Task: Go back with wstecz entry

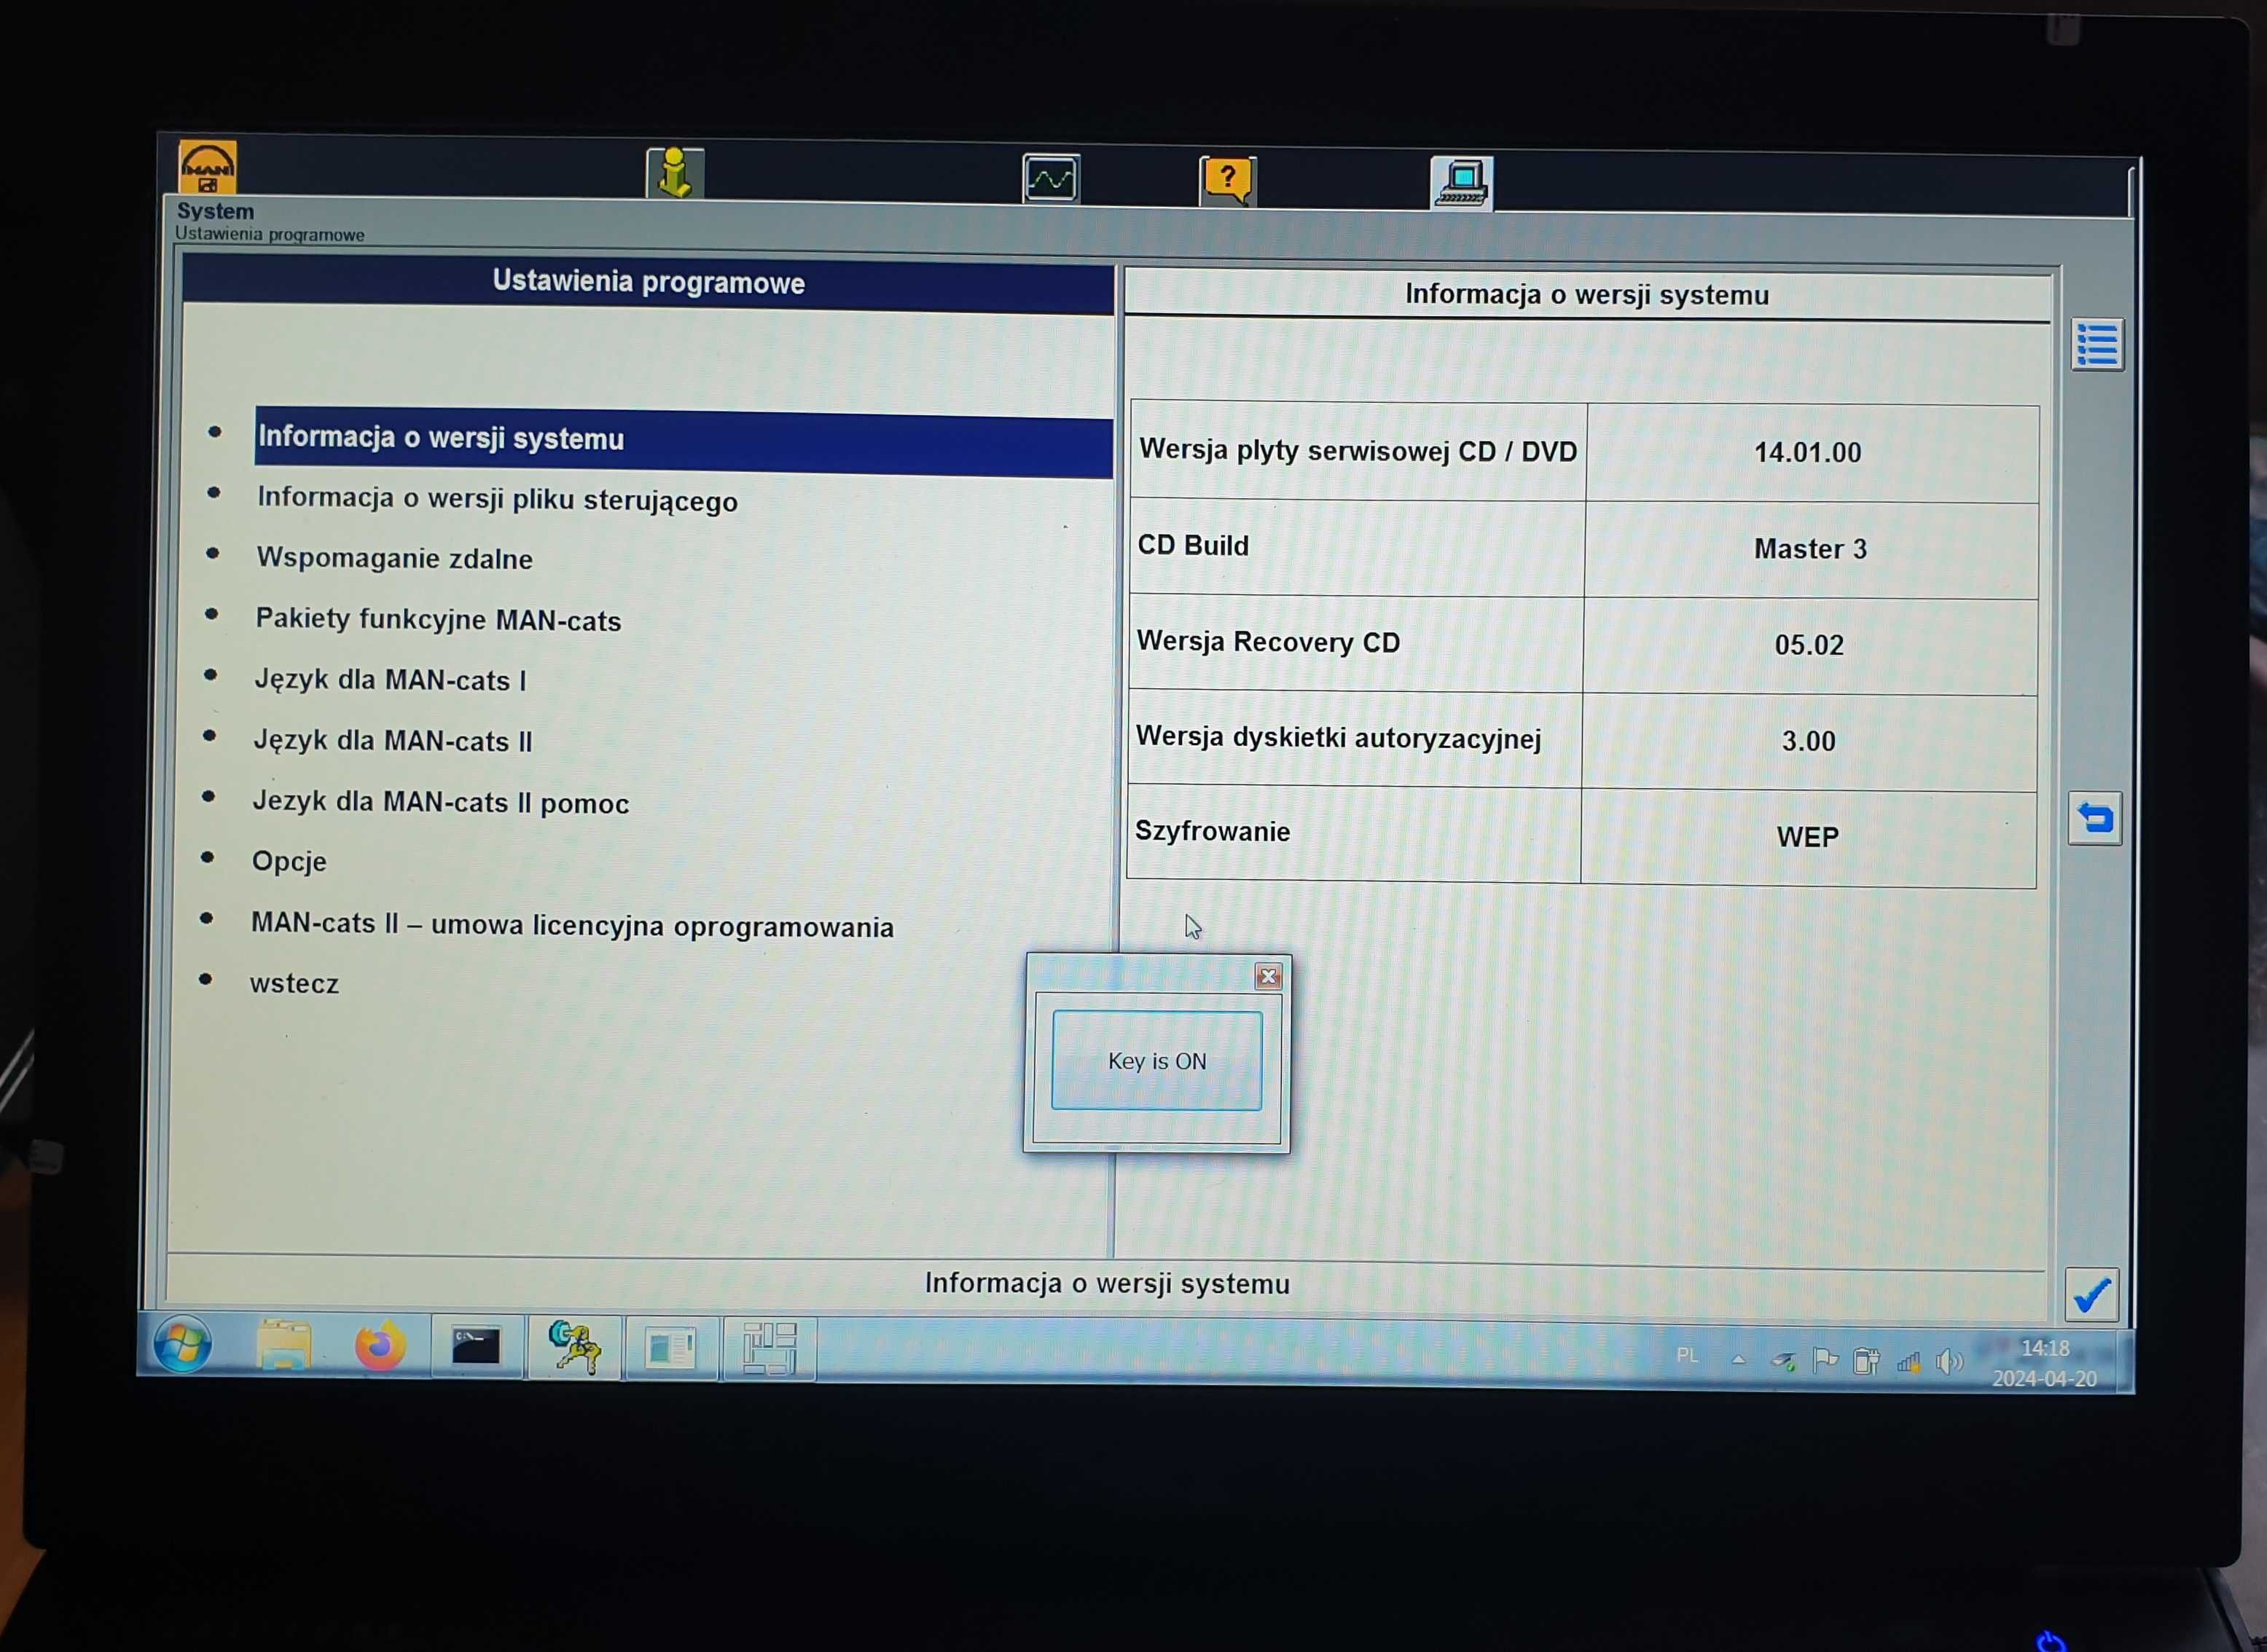Action: [x=294, y=984]
